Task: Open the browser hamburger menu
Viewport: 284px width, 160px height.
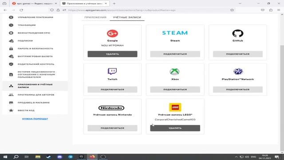Action: pos(279,10)
